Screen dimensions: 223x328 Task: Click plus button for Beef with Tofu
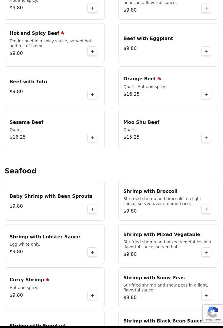tap(92, 95)
